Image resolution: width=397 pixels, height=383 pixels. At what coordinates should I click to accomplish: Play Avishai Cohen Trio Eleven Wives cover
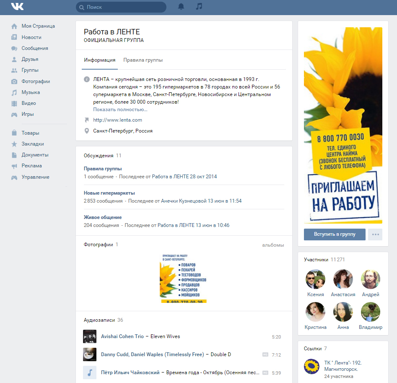pos(90,336)
